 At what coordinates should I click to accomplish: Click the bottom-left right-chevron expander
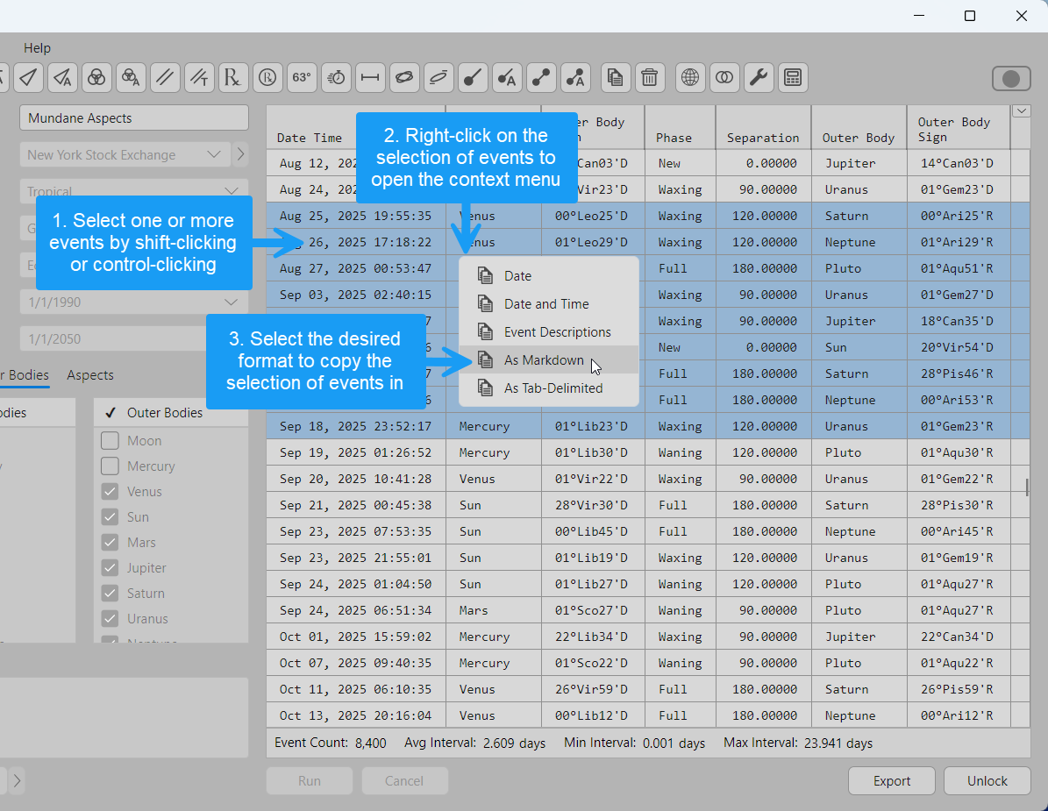tap(18, 780)
